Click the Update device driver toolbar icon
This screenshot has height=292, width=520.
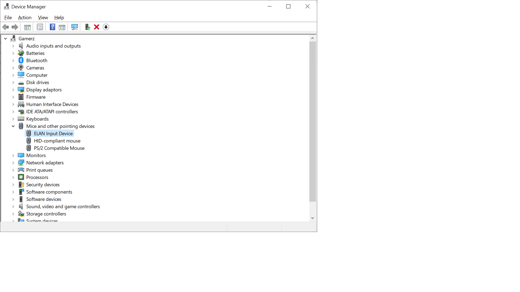point(87,27)
